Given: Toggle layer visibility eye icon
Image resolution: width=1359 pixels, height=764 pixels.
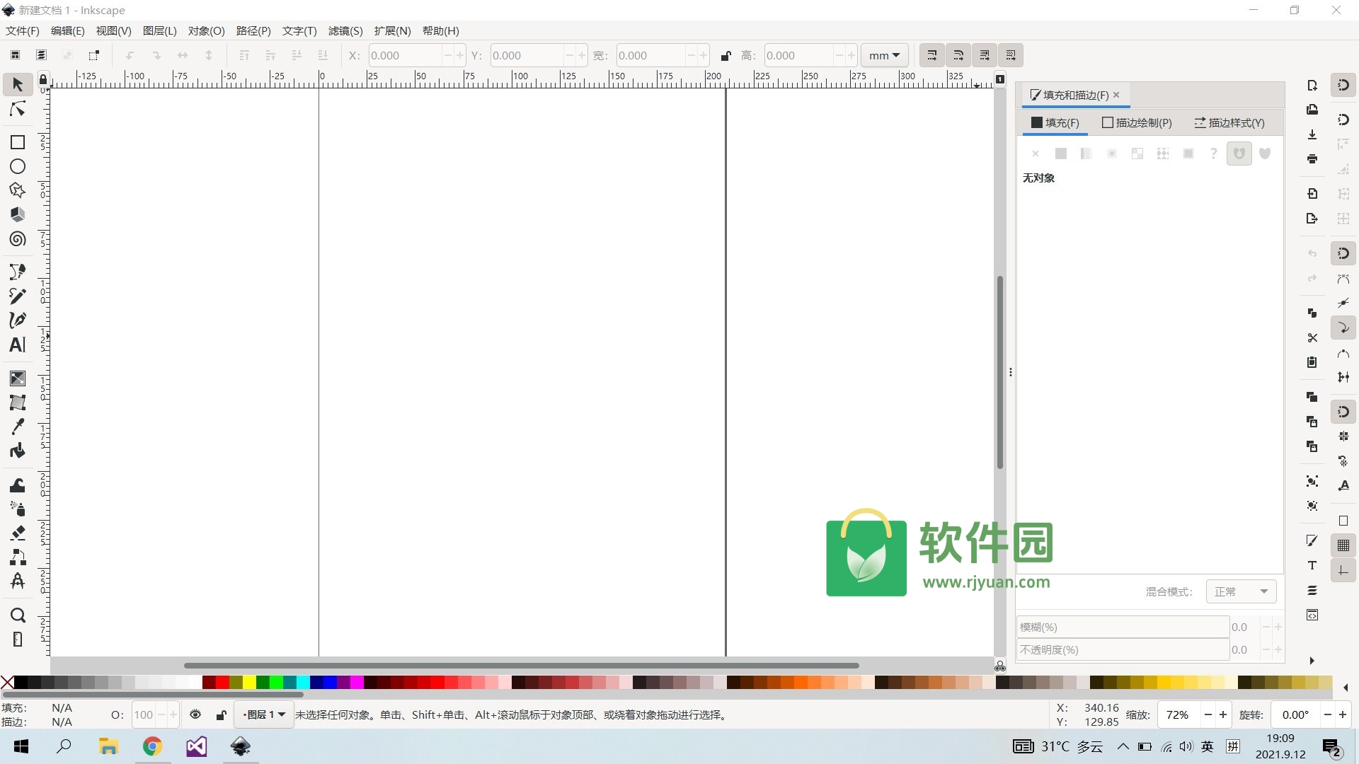Looking at the screenshot, I should [195, 714].
